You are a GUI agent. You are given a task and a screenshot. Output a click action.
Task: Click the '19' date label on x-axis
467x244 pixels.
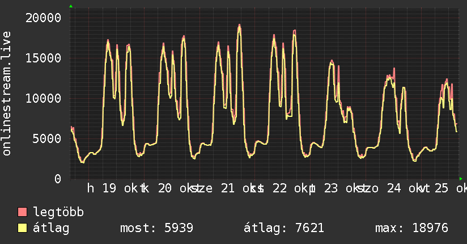click(109, 188)
